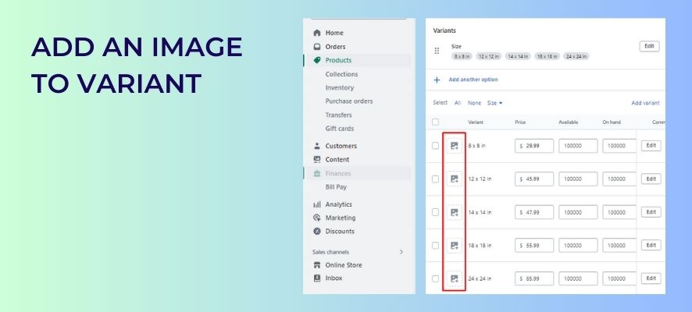Click Available field for 8 x 8 in

578,146
